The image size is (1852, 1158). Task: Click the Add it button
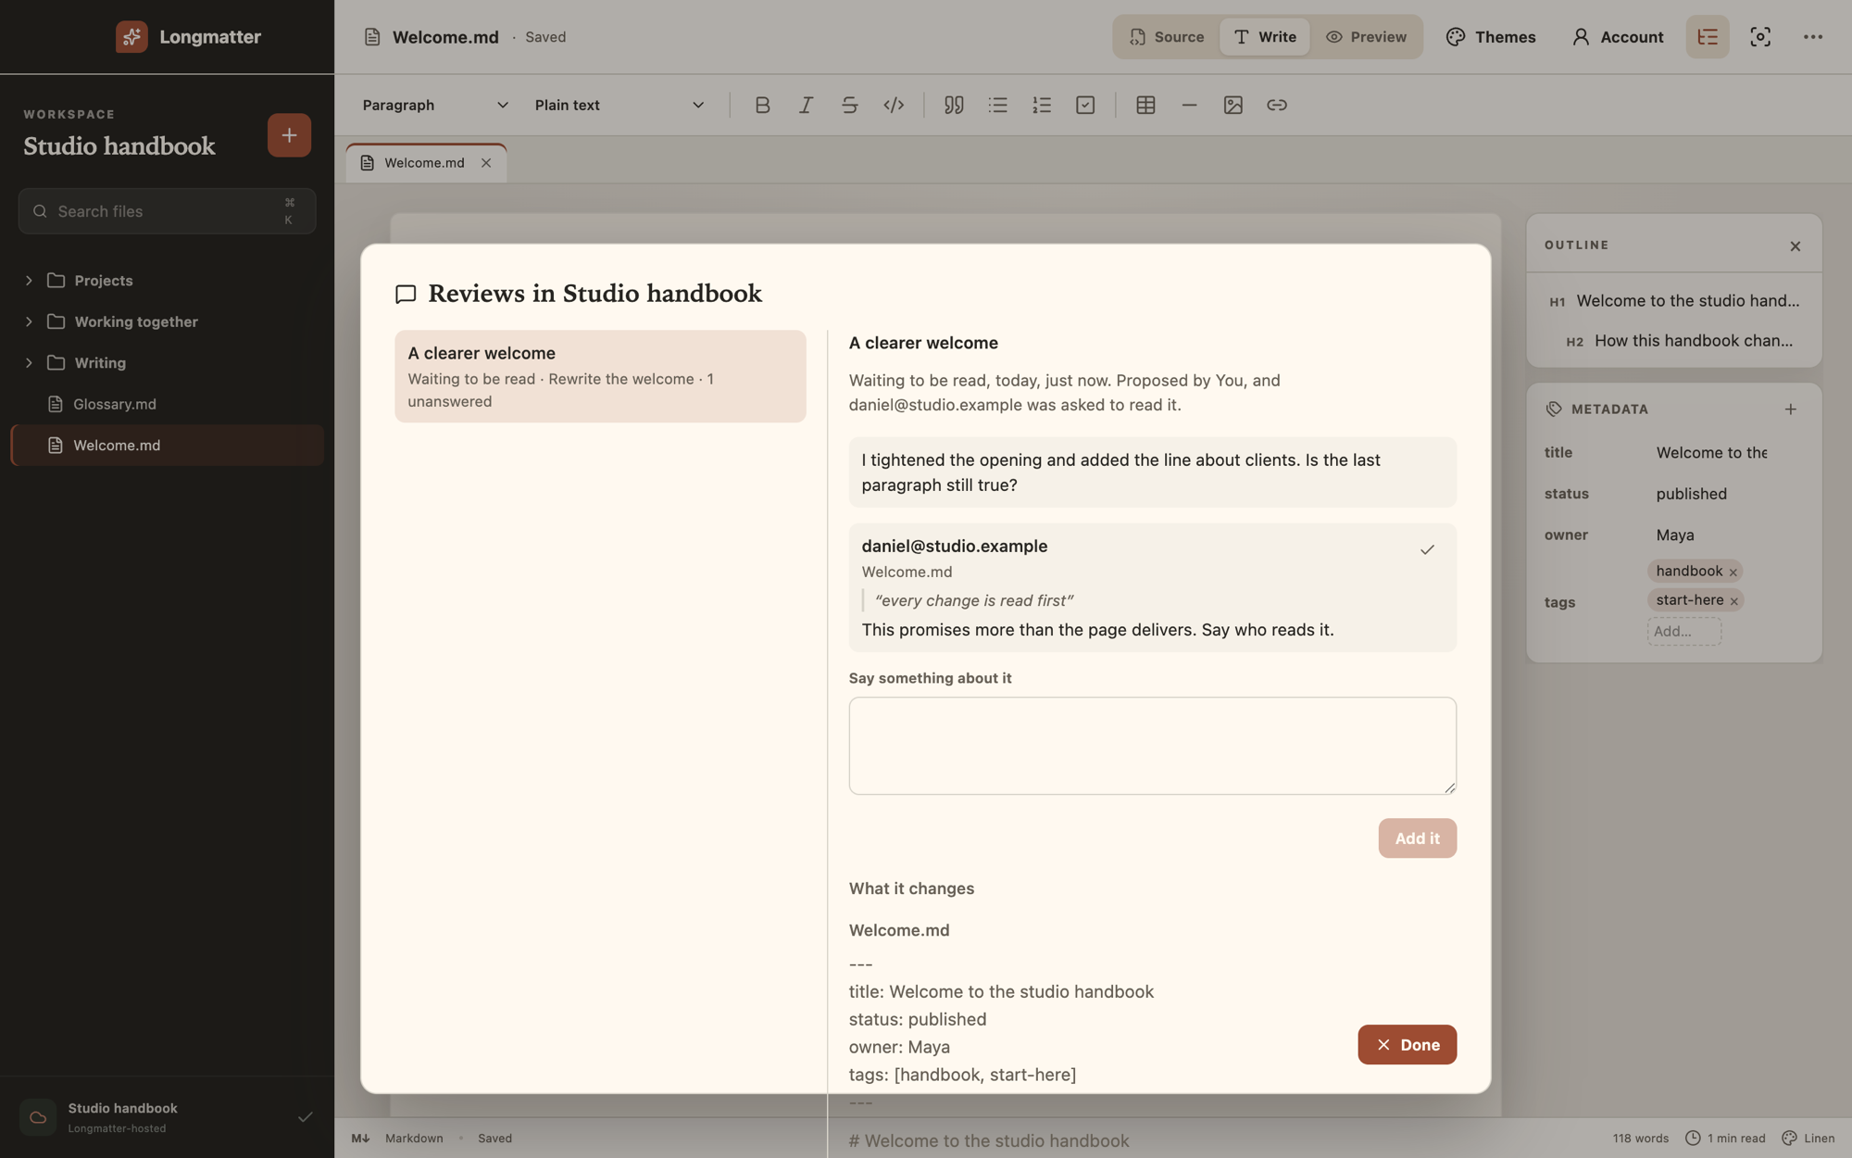1417,838
